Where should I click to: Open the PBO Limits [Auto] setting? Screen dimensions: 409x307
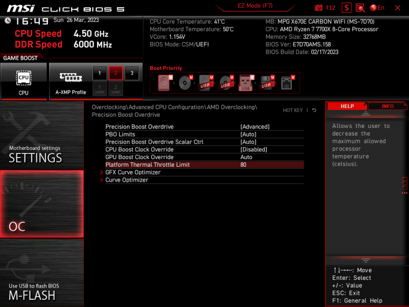coord(204,134)
